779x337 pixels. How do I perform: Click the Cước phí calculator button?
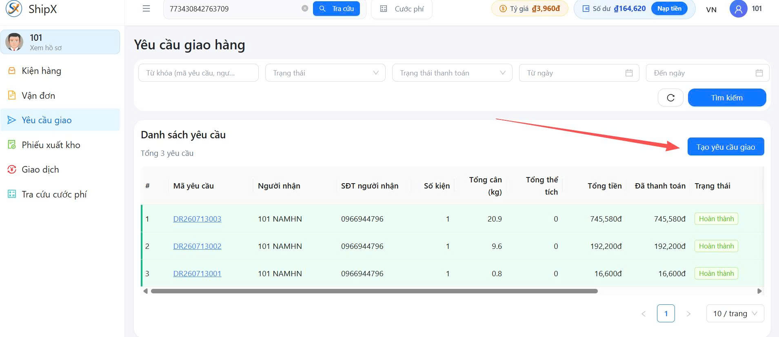(402, 9)
